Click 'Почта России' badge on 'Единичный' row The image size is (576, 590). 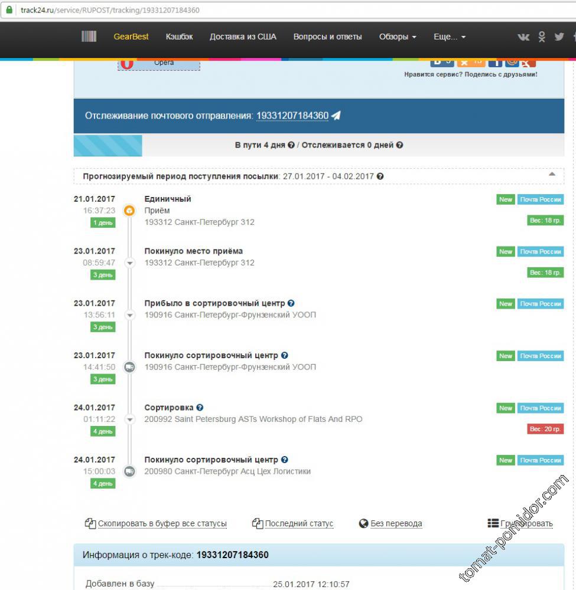point(541,199)
